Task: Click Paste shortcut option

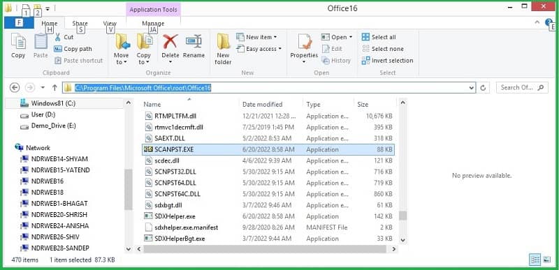Action: click(78, 61)
